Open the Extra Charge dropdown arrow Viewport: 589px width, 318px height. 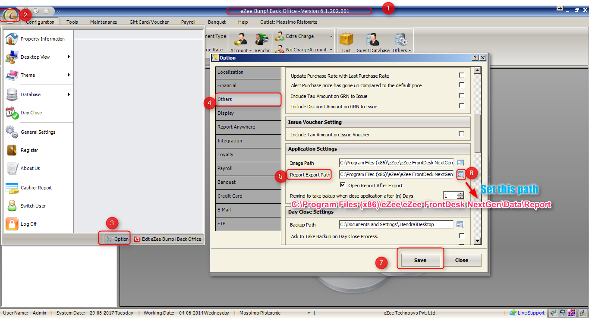[x=331, y=37]
